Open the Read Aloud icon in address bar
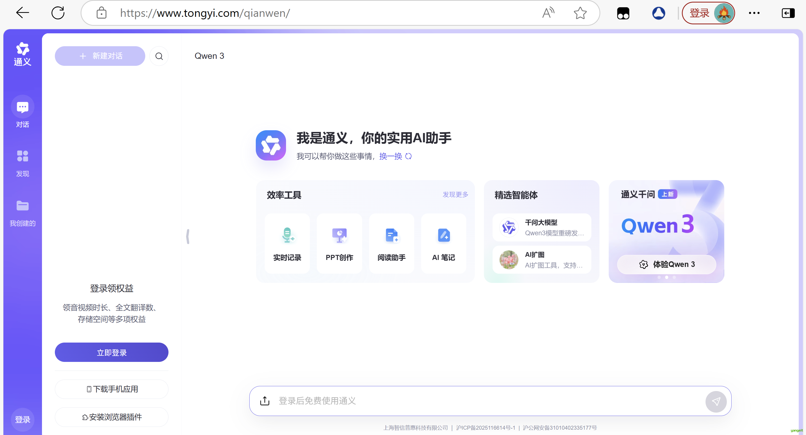Viewport: 806px width, 435px height. click(x=548, y=13)
